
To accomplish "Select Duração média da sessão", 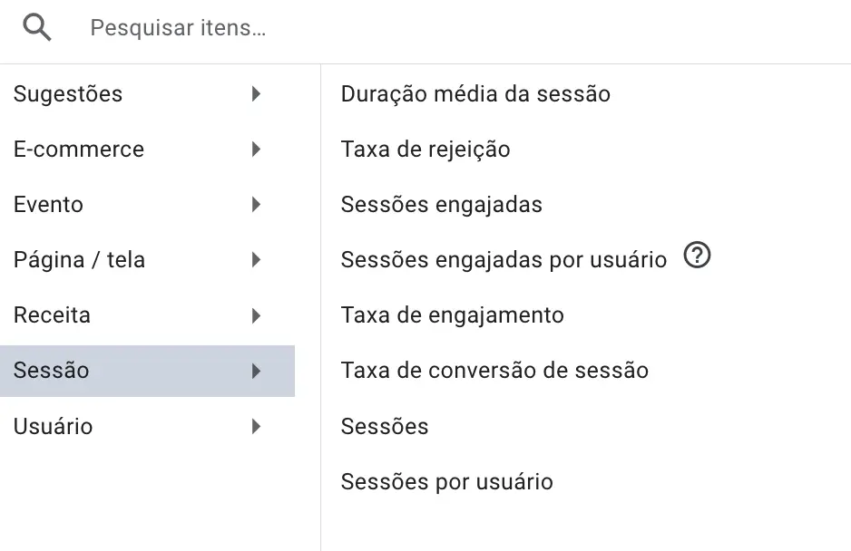I will tap(475, 93).
